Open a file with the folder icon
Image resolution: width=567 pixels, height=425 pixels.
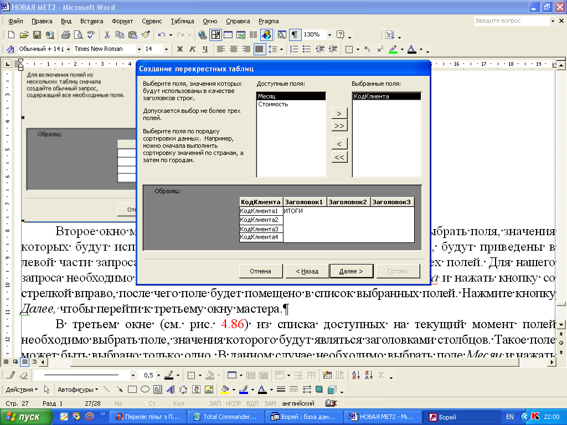(x=24, y=35)
